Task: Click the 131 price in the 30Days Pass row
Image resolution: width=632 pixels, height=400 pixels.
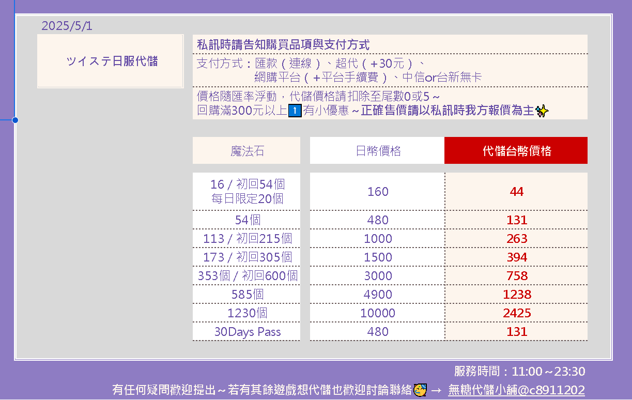Action: [x=516, y=331]
